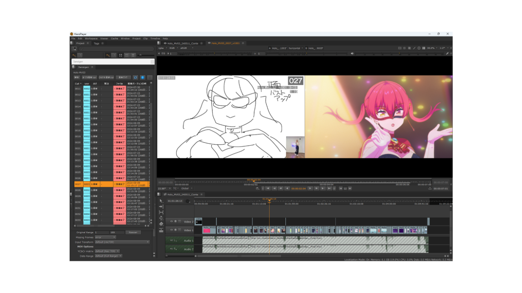Jump to last frame in viewer

[329, 188]
